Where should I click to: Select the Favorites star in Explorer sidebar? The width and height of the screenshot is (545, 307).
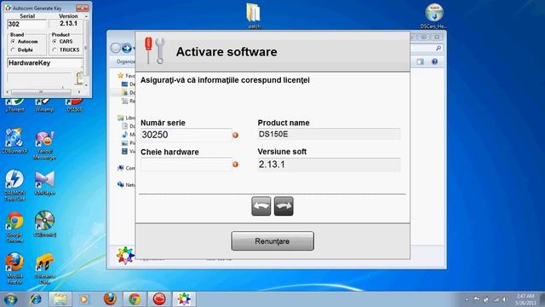[121, 76]
